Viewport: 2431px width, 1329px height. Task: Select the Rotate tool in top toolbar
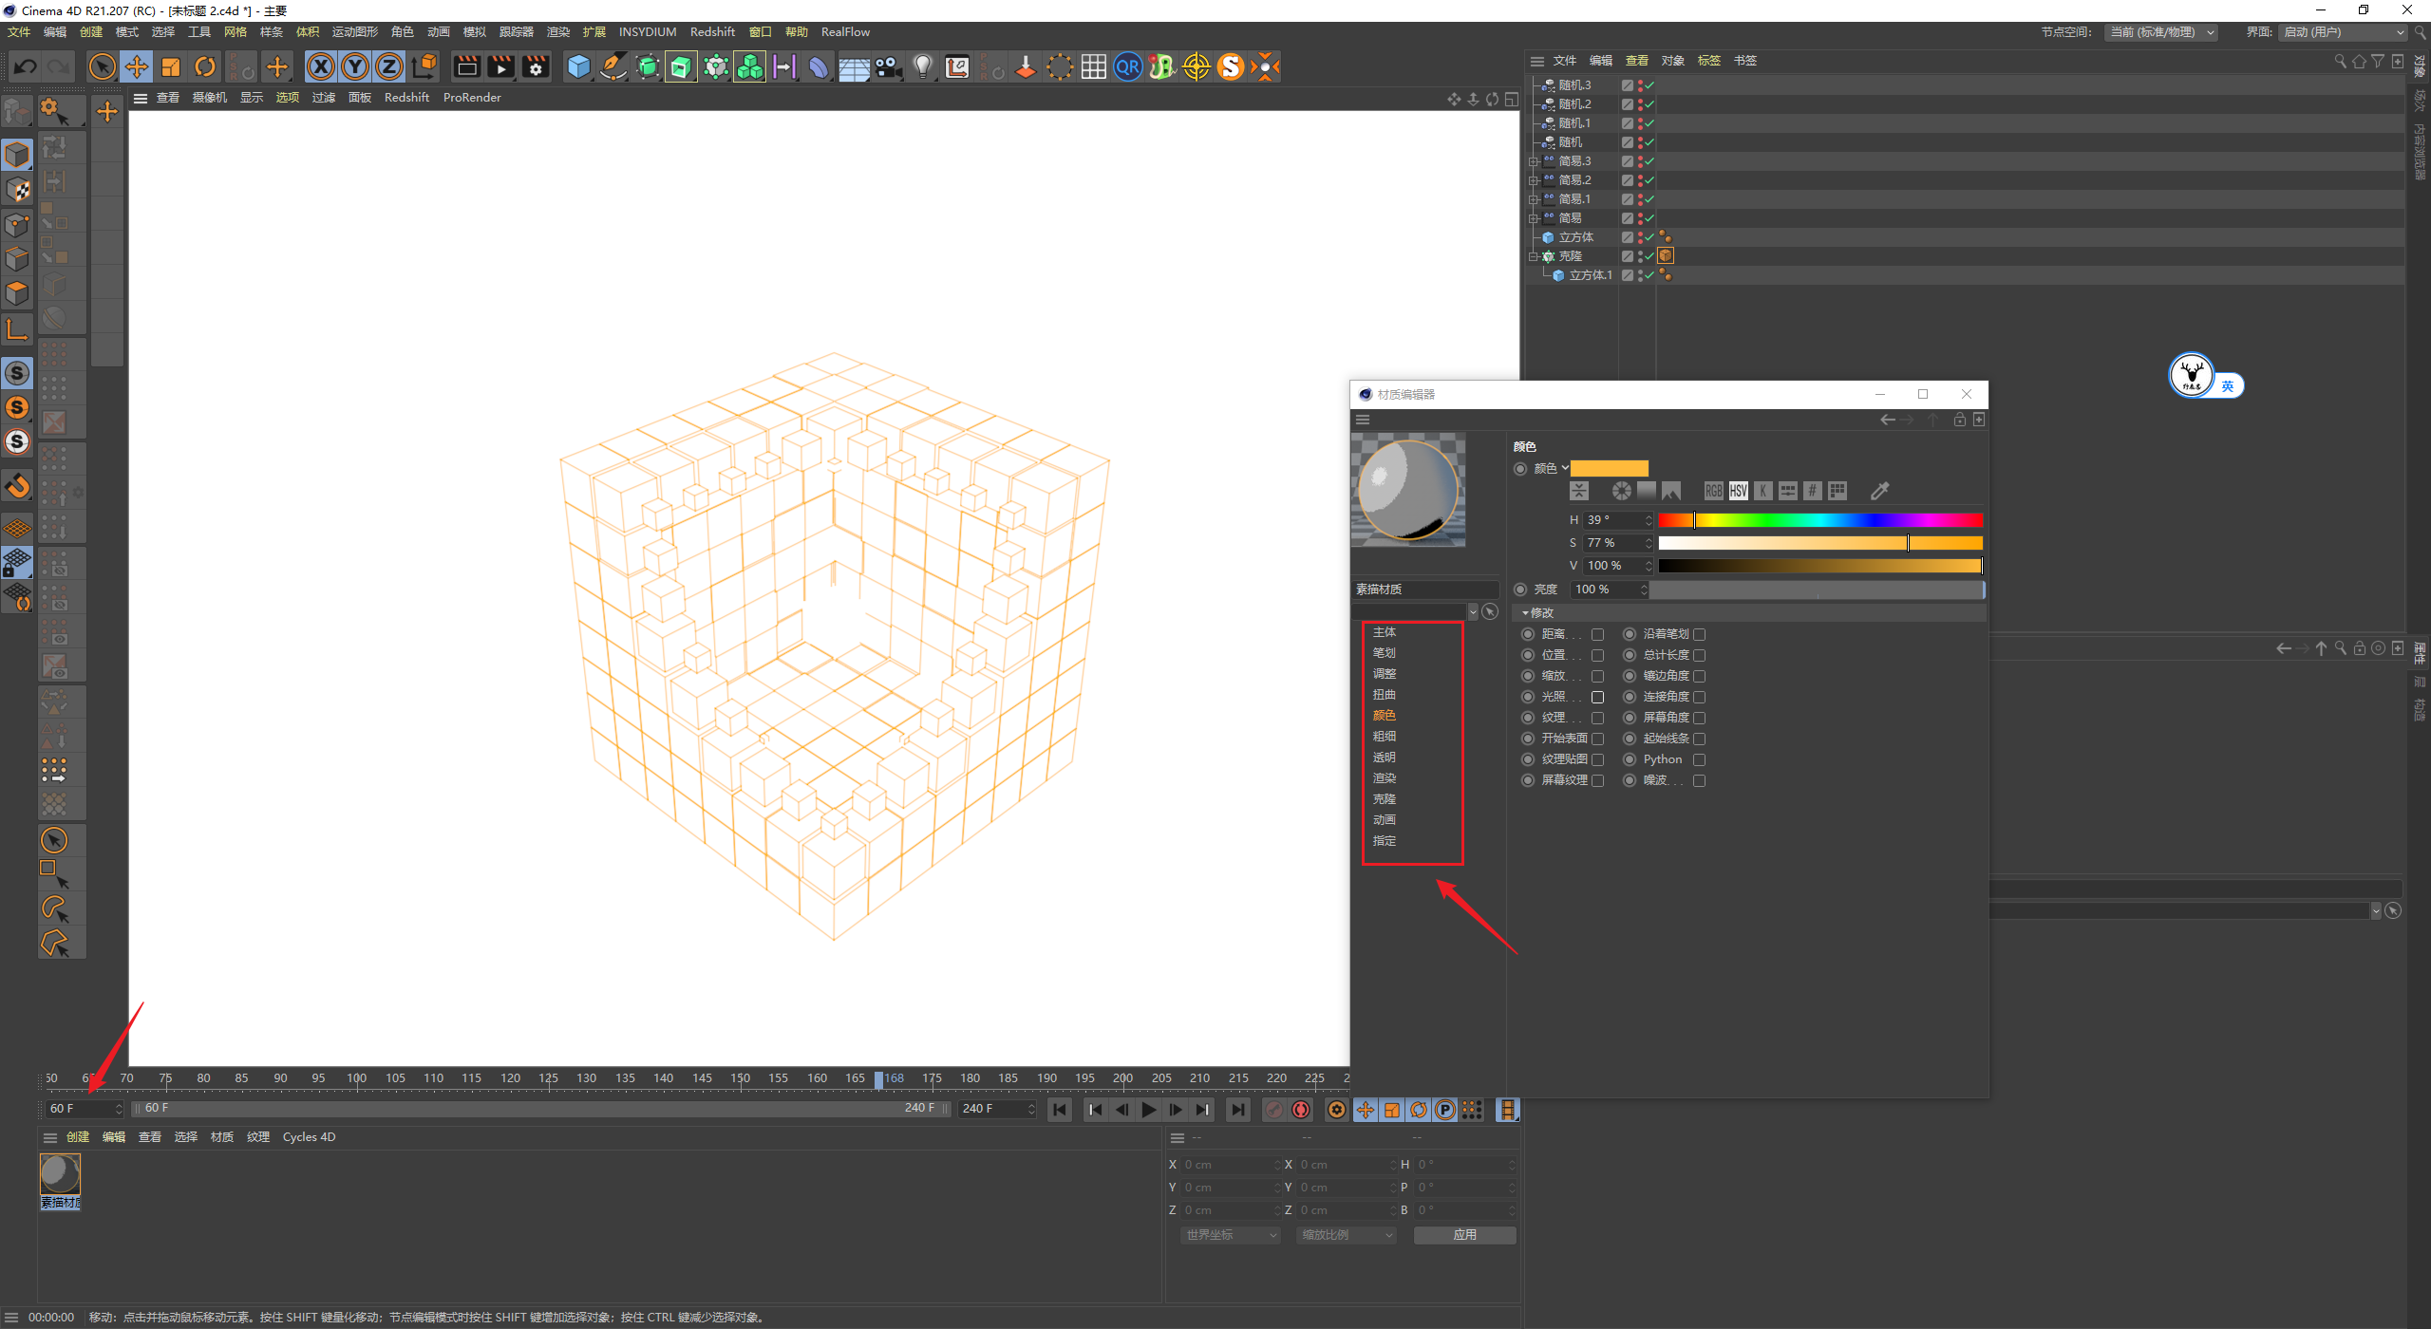click(x=205, y=66)
